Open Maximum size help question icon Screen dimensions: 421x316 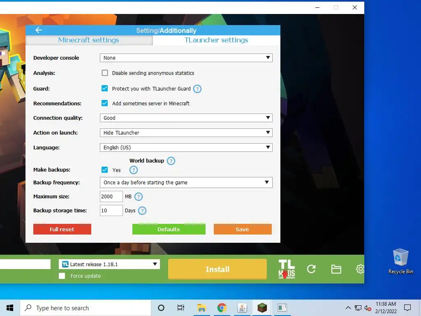click(139, 197)
